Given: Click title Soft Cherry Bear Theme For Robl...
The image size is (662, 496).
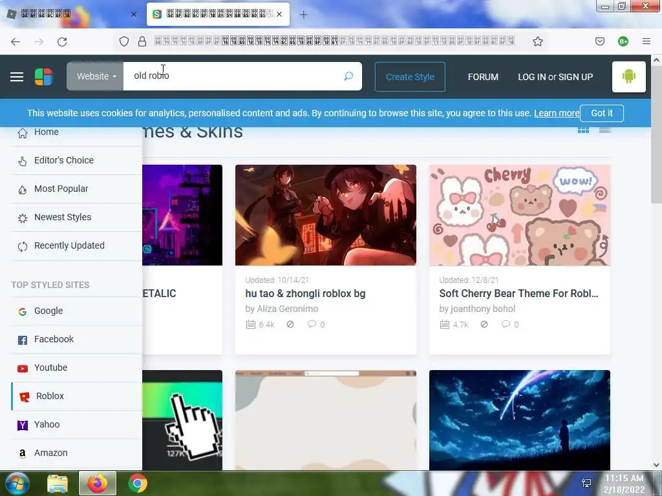Looking at the screenshot, I should click(x=518, y=294).
